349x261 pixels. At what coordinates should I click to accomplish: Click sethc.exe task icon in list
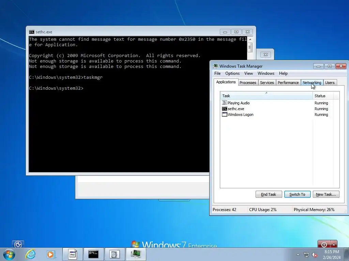click(x=224, y=109)
